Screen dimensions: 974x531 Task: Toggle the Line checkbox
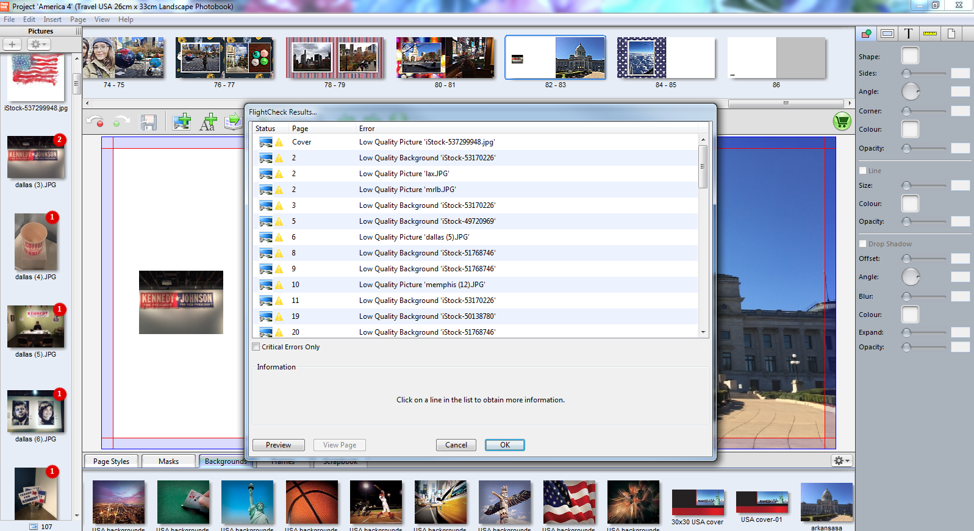[862, 171]
